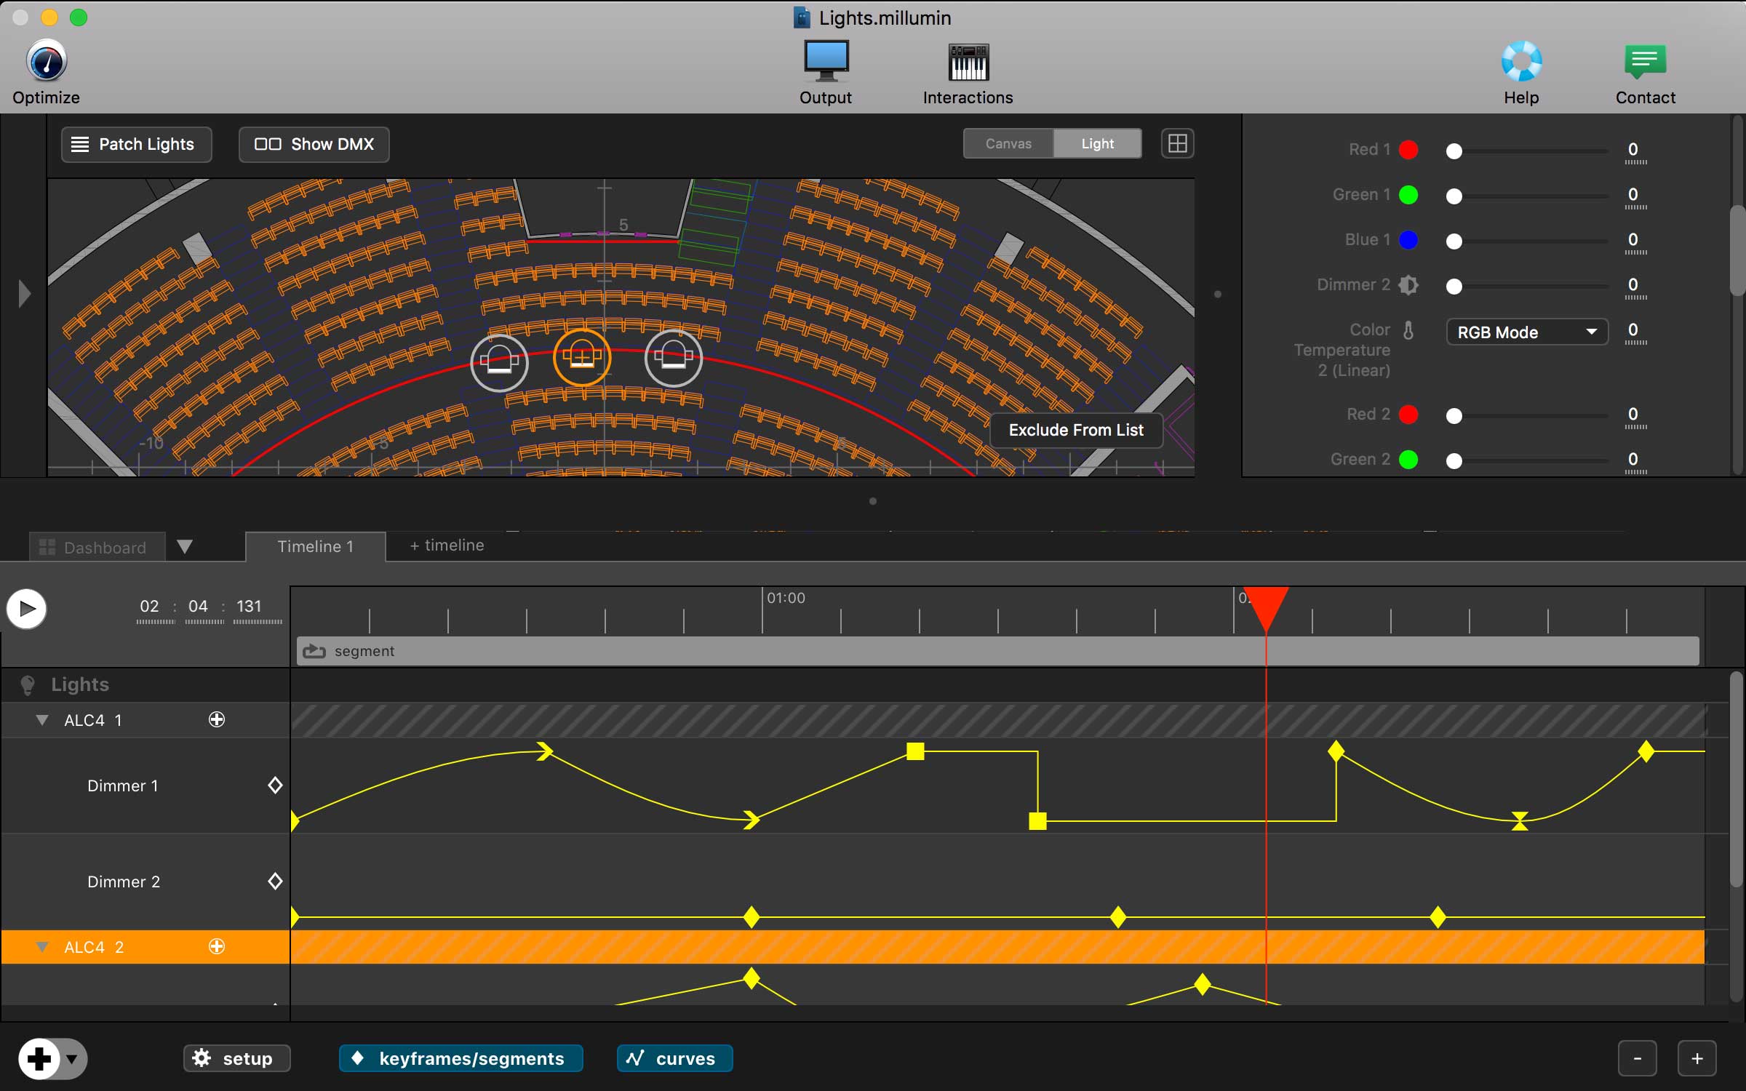Image resolution: width=1746 pixels, height=1091 pixels.
Task: Open the Interactions keyboard icon
Action: click(x=968, y=61)
